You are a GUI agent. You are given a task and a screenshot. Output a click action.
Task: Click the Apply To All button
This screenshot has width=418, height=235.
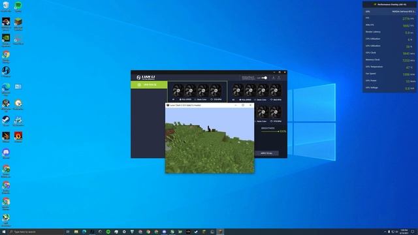click(266, 153)
